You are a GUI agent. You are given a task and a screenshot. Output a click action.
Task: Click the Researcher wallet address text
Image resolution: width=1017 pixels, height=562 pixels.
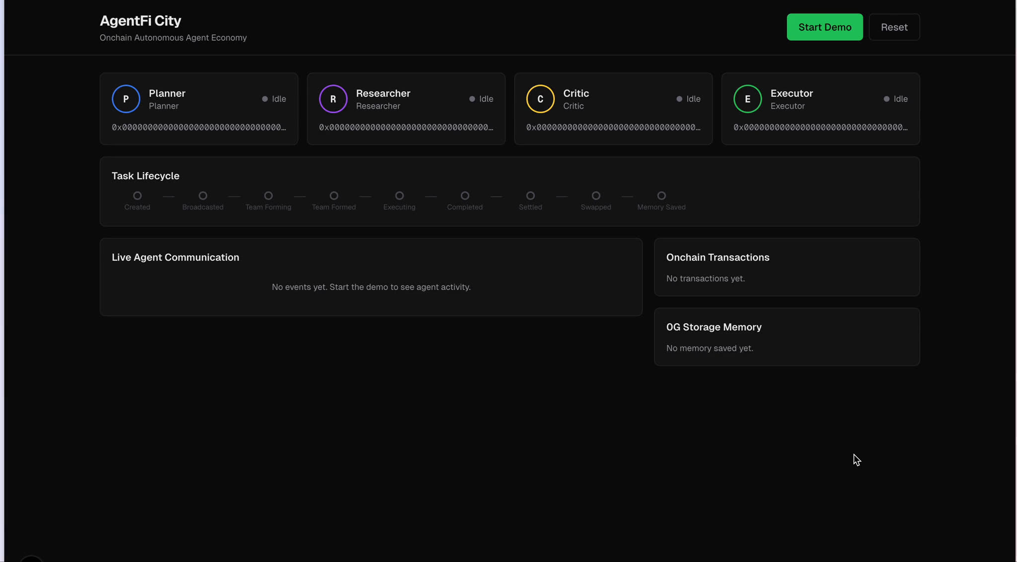[406, 128]
